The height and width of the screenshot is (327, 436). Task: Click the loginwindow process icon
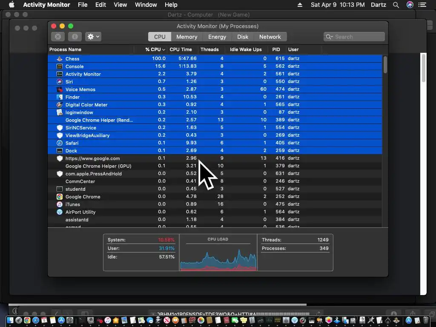[60, 112]
